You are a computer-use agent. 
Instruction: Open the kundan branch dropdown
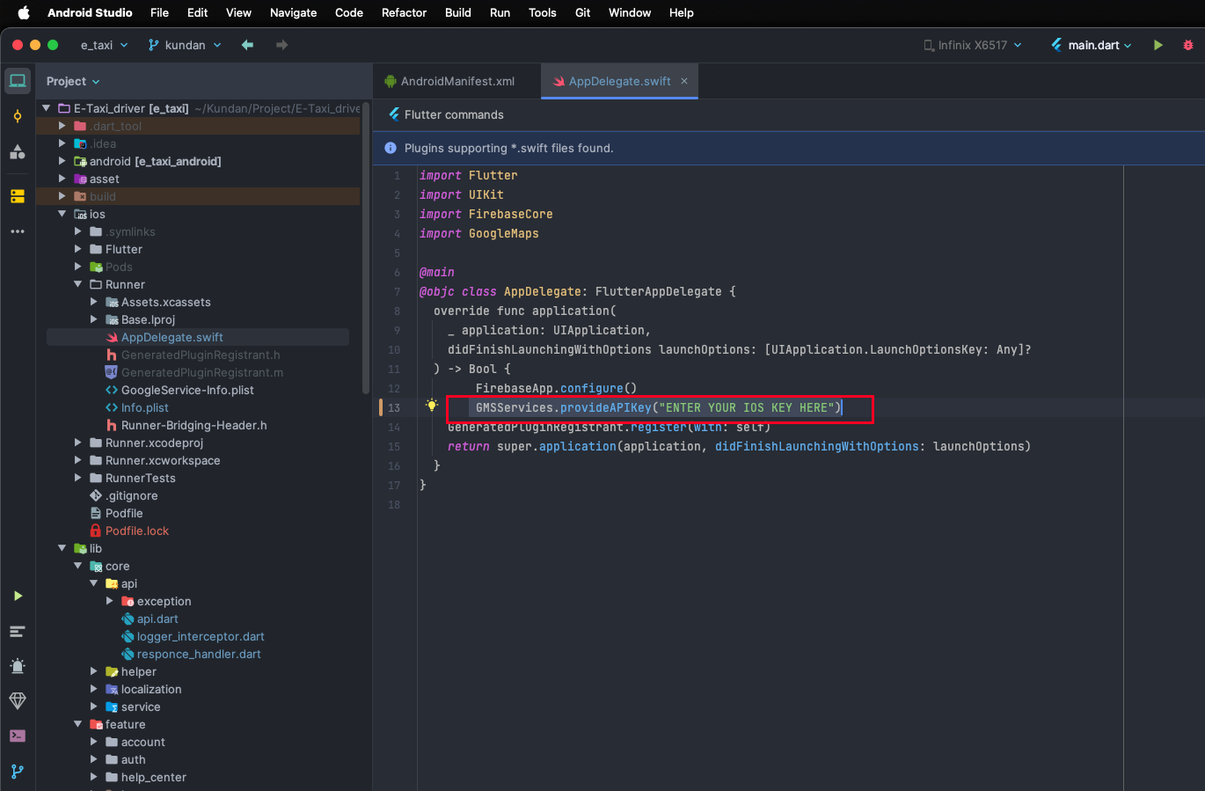(x=185, y=45)
